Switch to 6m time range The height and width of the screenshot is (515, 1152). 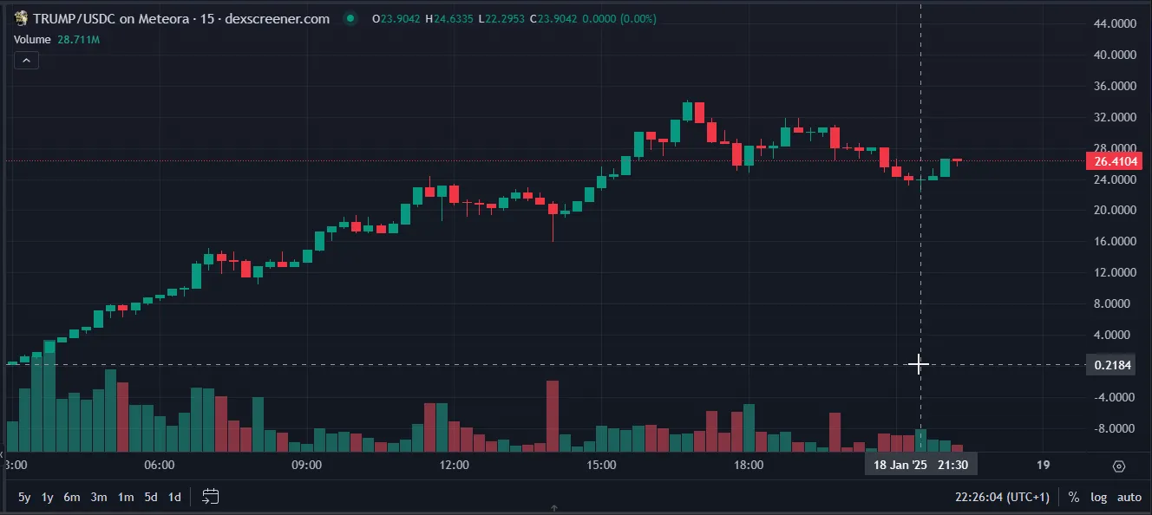pyautogui.click(x=72, y=497)
